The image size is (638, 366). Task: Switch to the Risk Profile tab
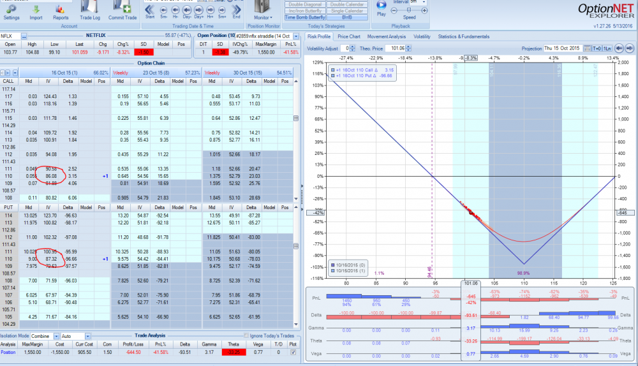(319, 36)
